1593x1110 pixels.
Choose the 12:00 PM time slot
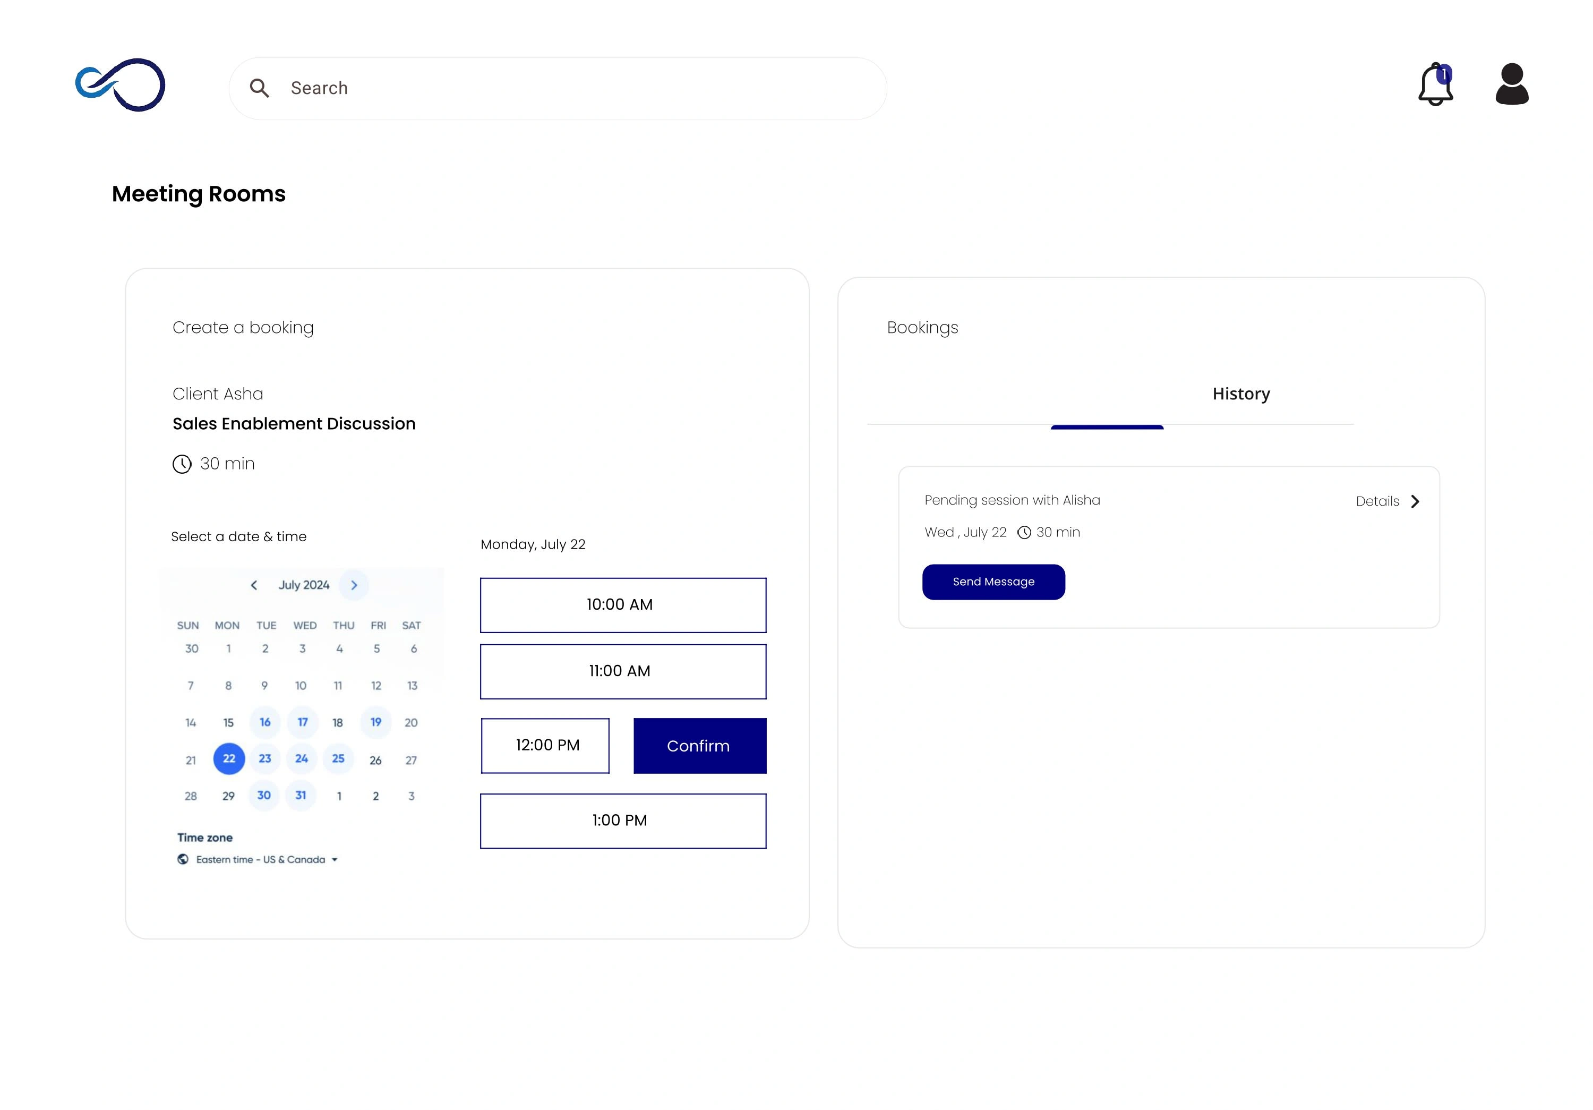(x=545, y=745)
